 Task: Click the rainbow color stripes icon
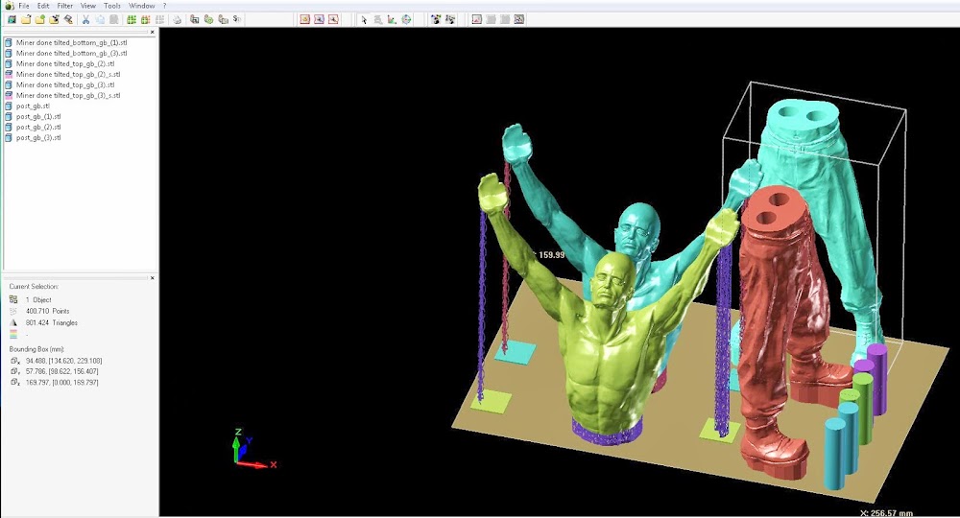(13, 335)
